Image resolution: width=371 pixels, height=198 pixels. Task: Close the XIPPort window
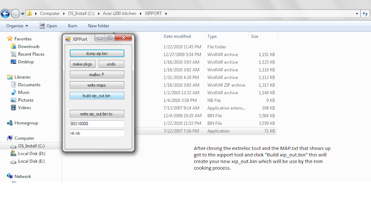pos(123,38)
